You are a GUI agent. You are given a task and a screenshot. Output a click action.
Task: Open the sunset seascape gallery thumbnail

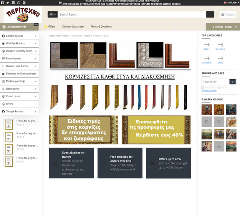[231, 146]
